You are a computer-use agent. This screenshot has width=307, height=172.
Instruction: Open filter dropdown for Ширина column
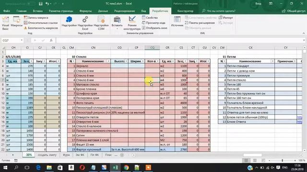143,61
